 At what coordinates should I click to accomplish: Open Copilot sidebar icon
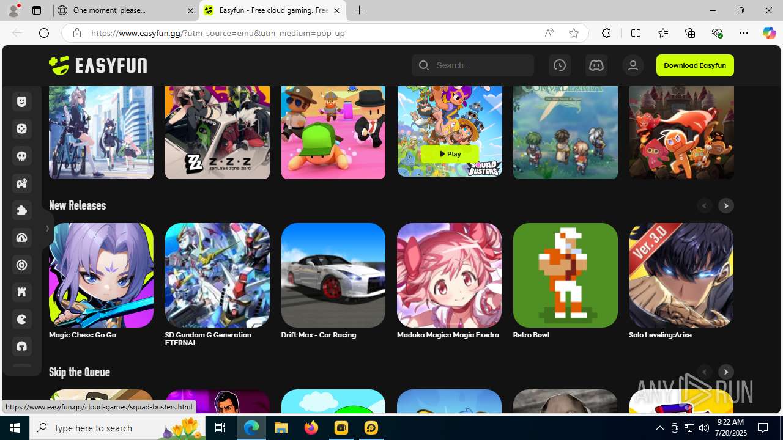tap(769, 33)
